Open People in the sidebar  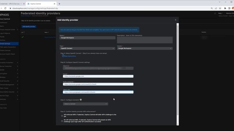pyautogui.click(x=2, y=37)
